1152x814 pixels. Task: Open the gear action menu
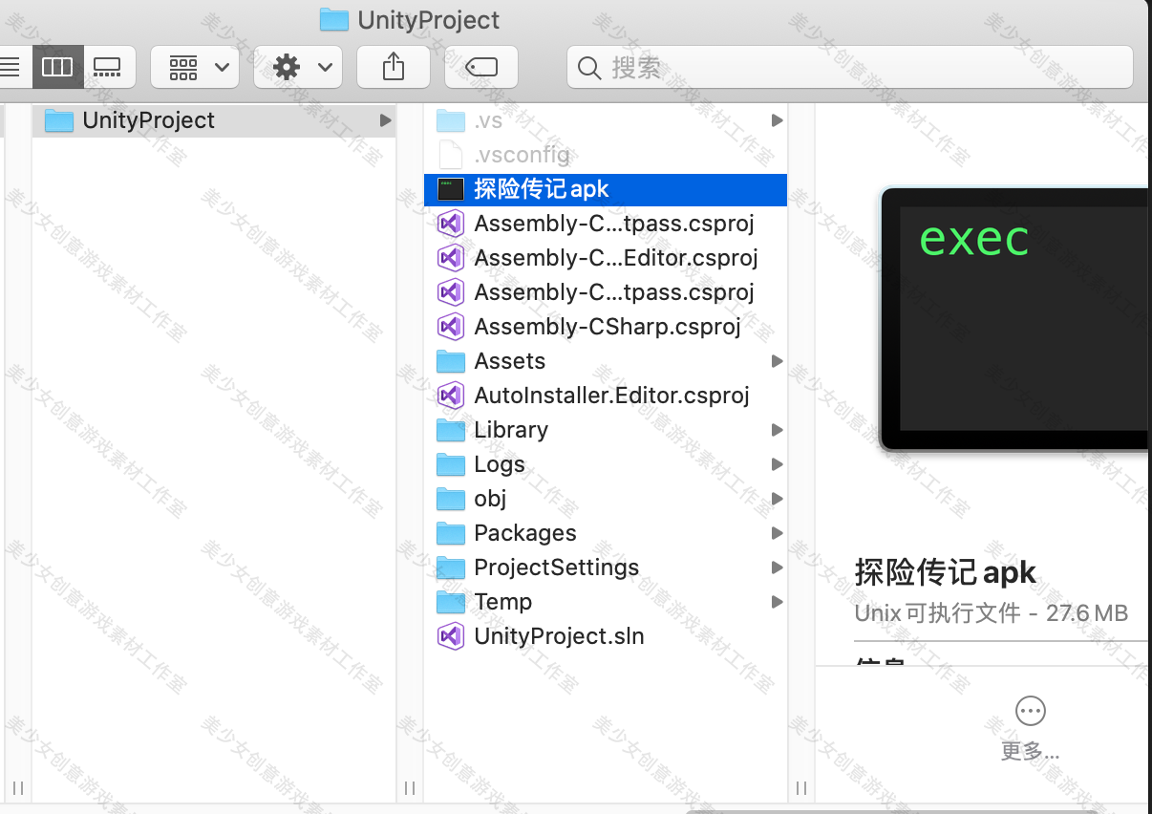pos(298,67)
